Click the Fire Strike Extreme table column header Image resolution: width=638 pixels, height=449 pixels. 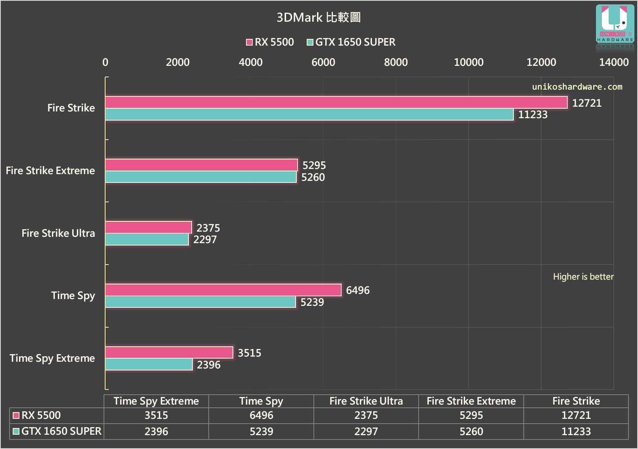click(471, 401)
